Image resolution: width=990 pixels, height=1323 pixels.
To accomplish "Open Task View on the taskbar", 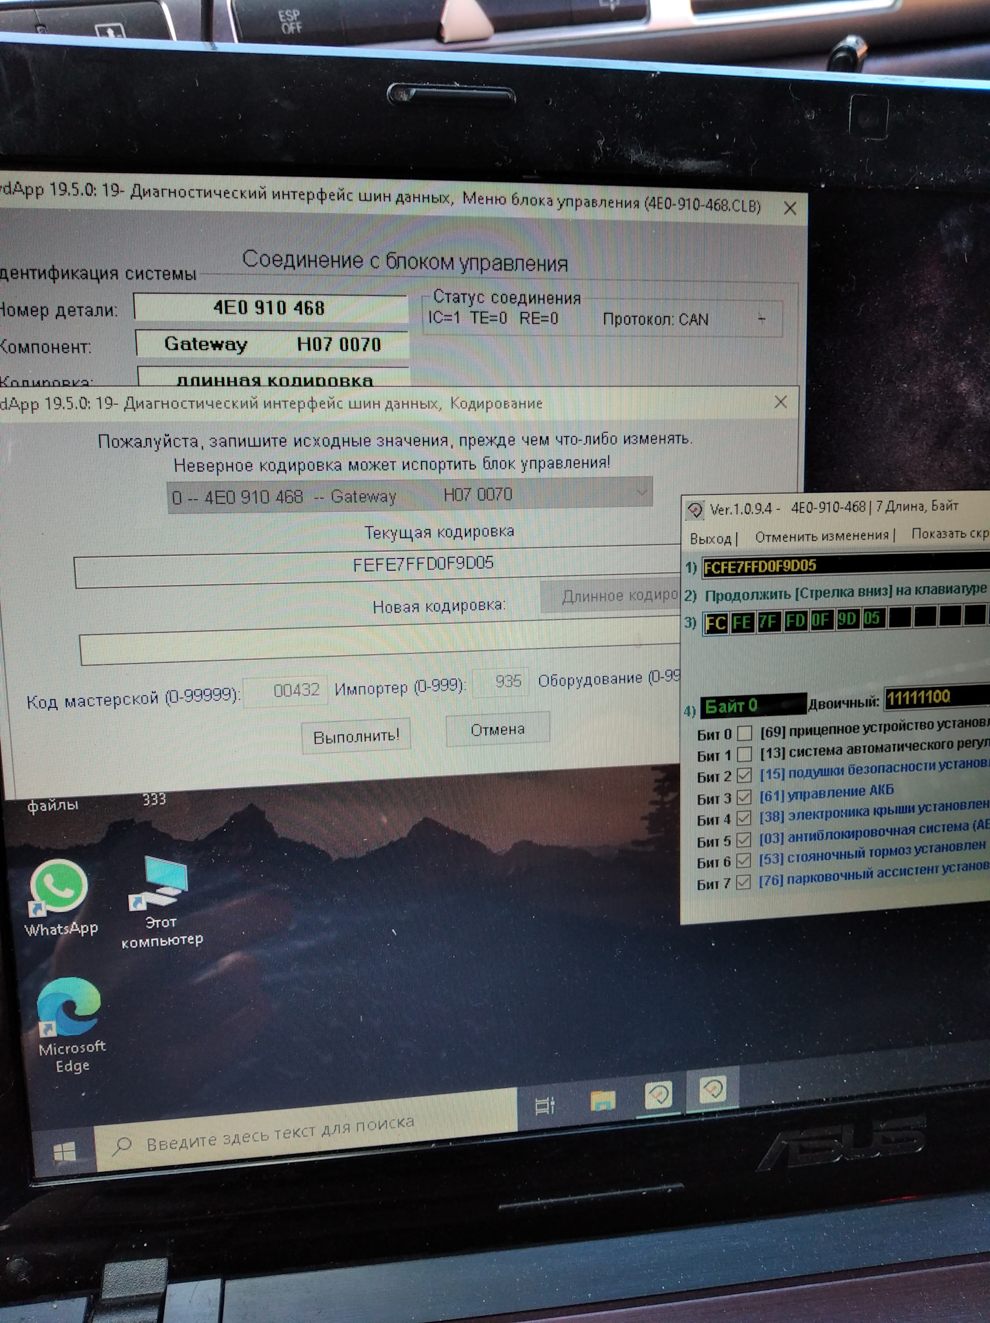I will pyautogui.click(x=544, y=1106).
